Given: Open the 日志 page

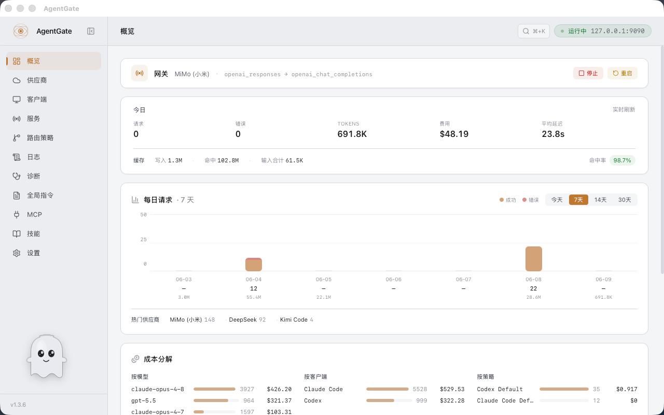Looking at the screenshot, I should (53, 157).
